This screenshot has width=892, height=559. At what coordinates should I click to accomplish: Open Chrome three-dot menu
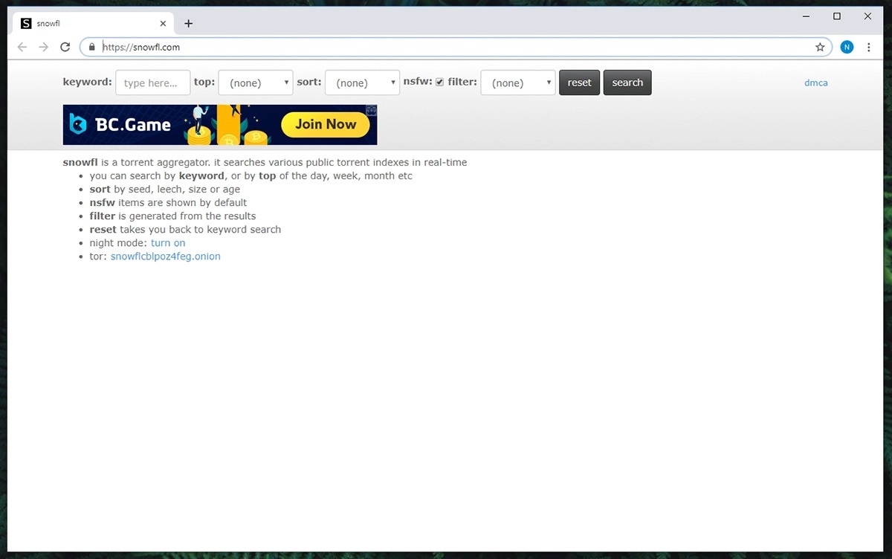[869, 47]
